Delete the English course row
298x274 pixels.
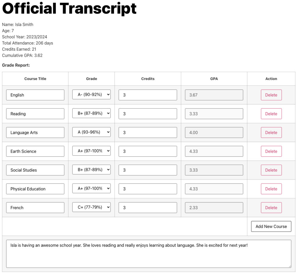(x=271, y=95)
